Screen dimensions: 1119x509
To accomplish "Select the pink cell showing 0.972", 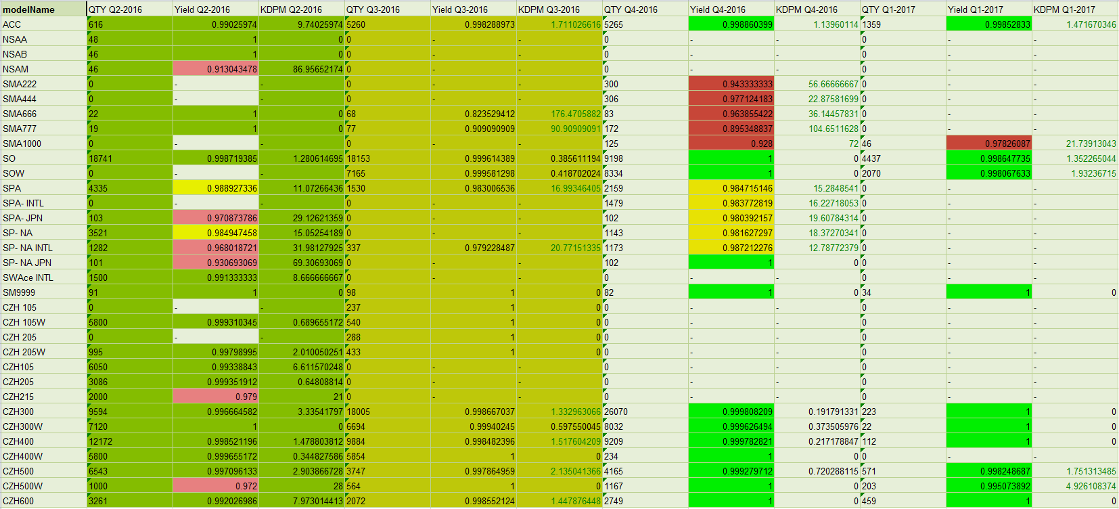I will (216, 486).
